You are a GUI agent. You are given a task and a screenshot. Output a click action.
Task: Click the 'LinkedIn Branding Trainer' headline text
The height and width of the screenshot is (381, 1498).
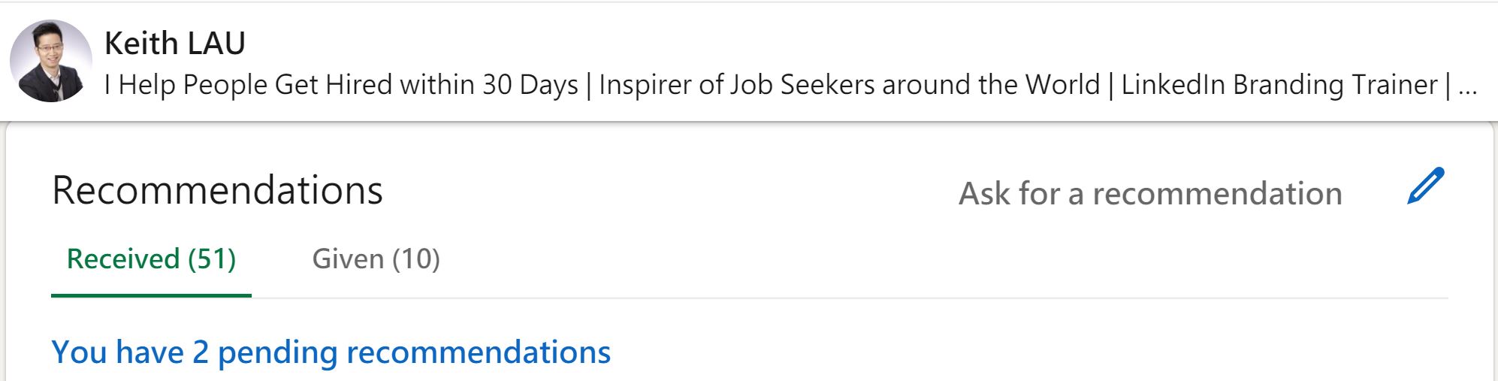coord(1279,85)
